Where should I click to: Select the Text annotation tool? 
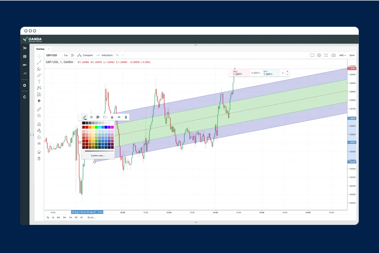coord(39,82)
